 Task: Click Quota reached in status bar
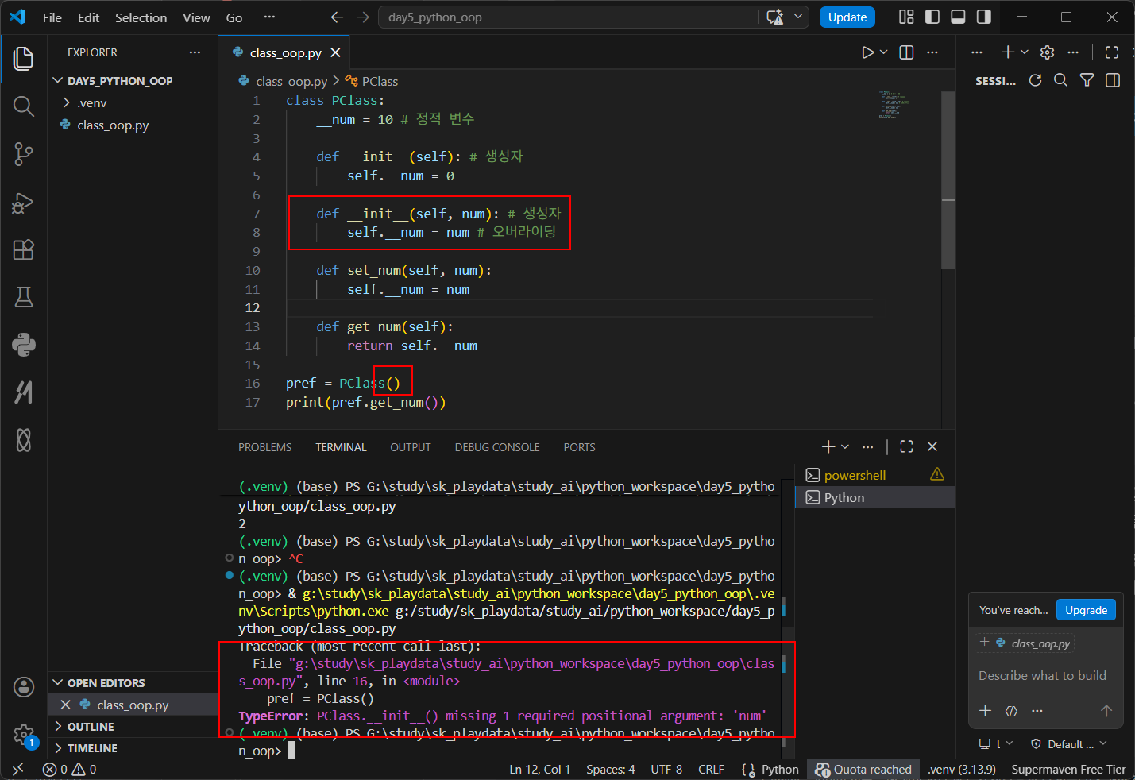(863, 770)
